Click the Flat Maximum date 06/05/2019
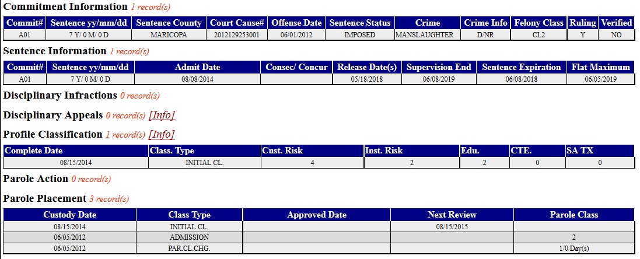This screenshot has height=259, width=640. tap(601, 79)
